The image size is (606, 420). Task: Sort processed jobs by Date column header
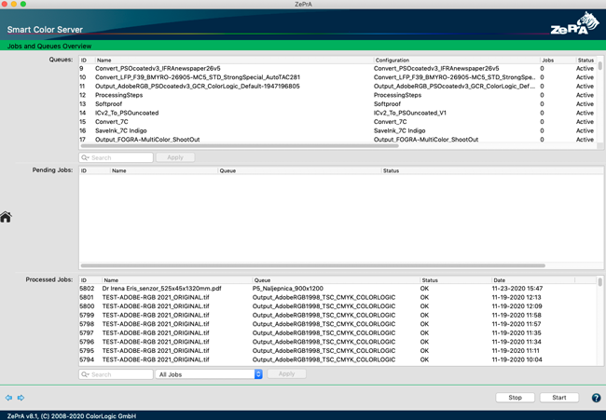532,280
